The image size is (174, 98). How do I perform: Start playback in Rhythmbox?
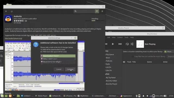click(113, 44)
